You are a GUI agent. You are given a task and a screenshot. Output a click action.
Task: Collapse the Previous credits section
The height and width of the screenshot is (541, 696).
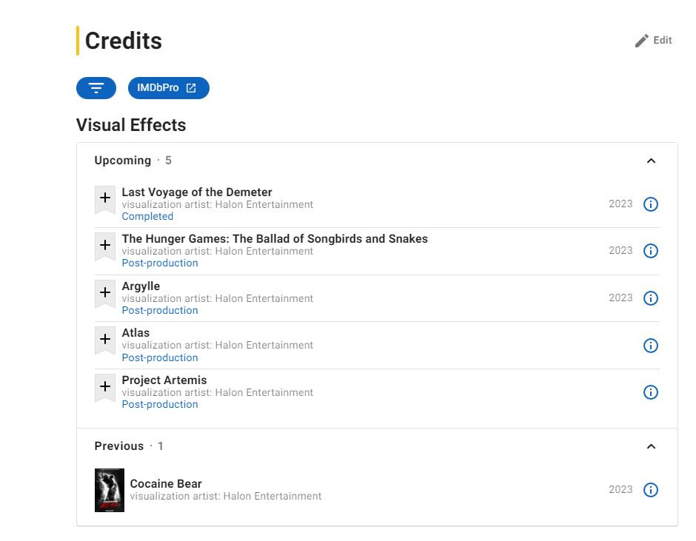pyautogui.click(x=651, y=446)
